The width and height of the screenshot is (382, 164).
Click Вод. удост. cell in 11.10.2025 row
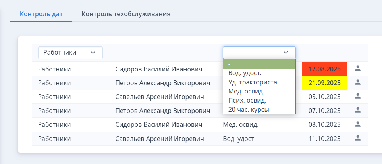coord(239,139)
